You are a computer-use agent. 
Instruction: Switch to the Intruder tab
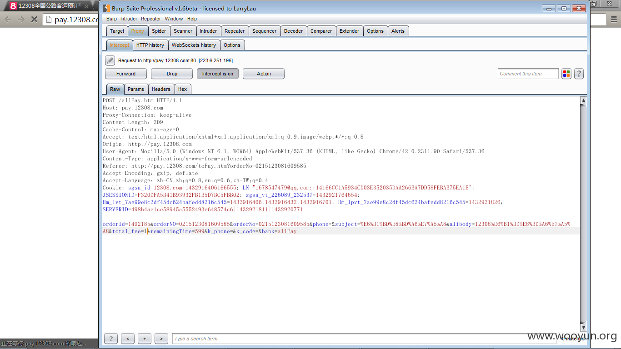tap(208, 31)
